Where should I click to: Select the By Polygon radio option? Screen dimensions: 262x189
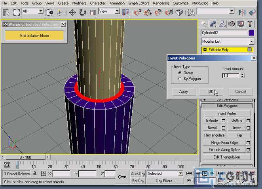[180, 79]
